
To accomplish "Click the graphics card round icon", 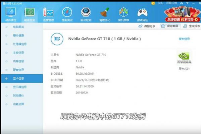I will click(57, 39).
